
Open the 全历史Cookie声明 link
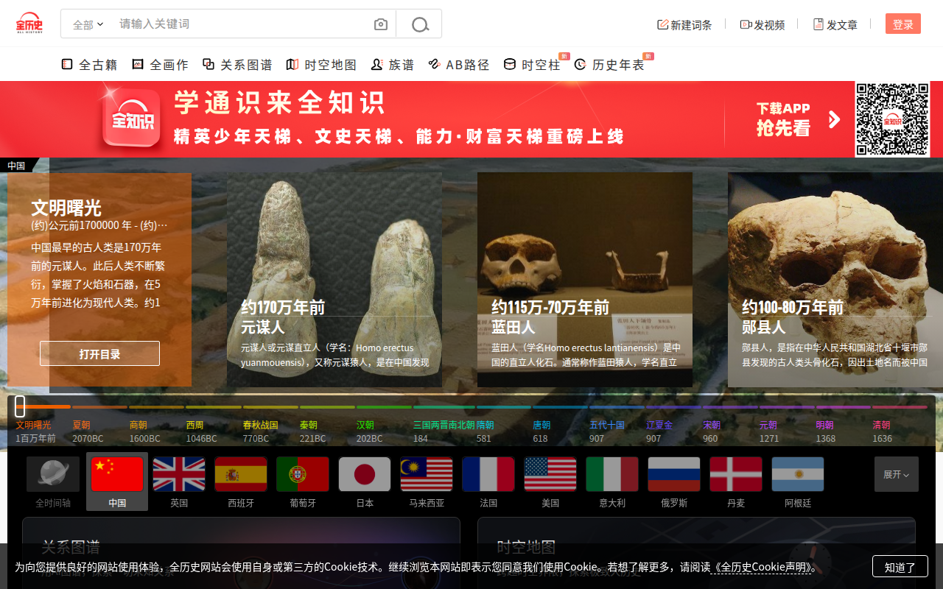pyautogui.click(x=763, y=567)
